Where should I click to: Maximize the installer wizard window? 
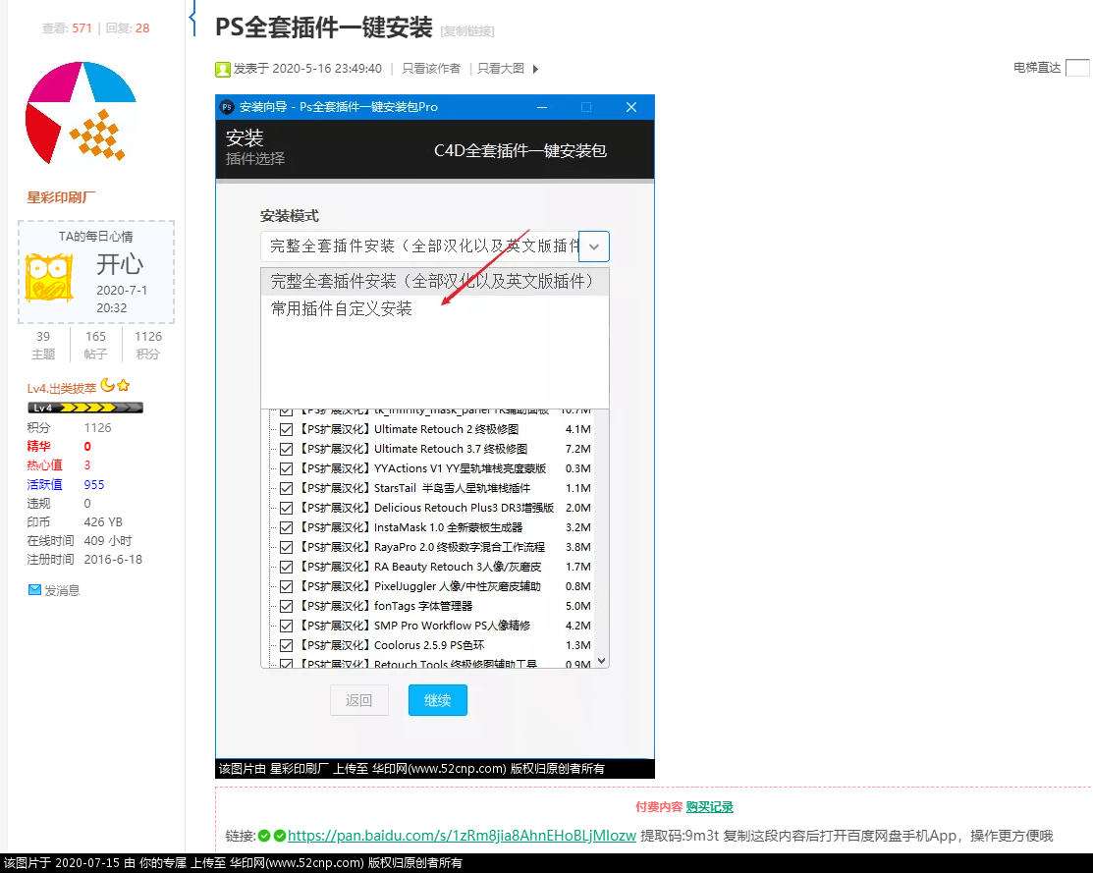(586, 107)
